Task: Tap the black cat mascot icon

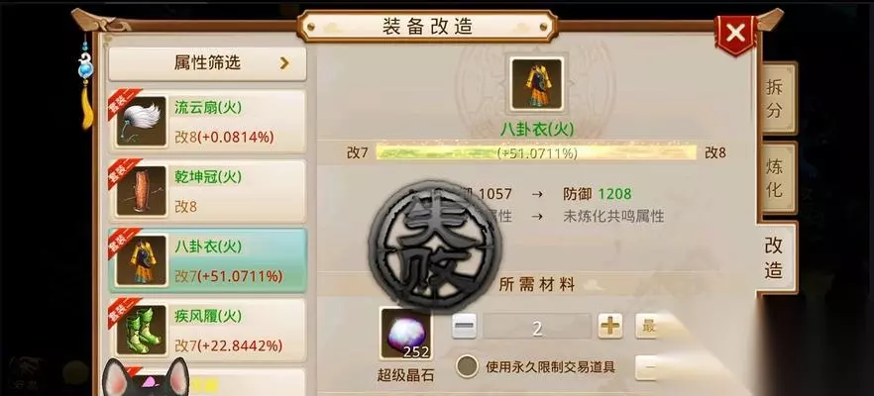Action: (147, 377)
